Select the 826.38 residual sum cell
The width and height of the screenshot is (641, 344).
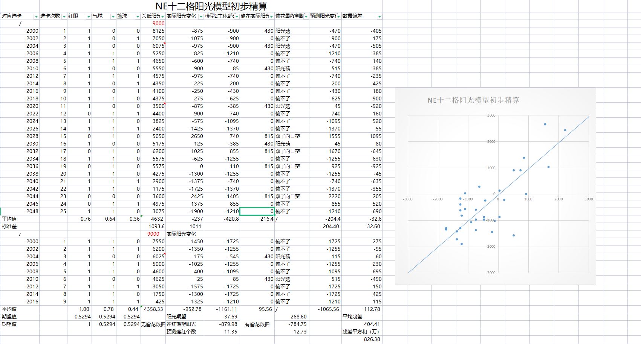coord(372,339)
